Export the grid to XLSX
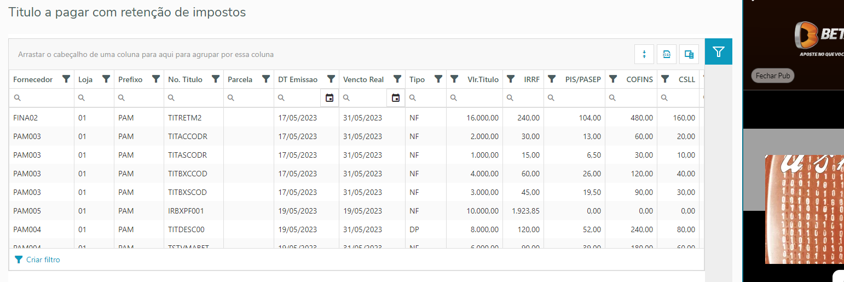This screenshot has height=282, width=844. [667, 54]
